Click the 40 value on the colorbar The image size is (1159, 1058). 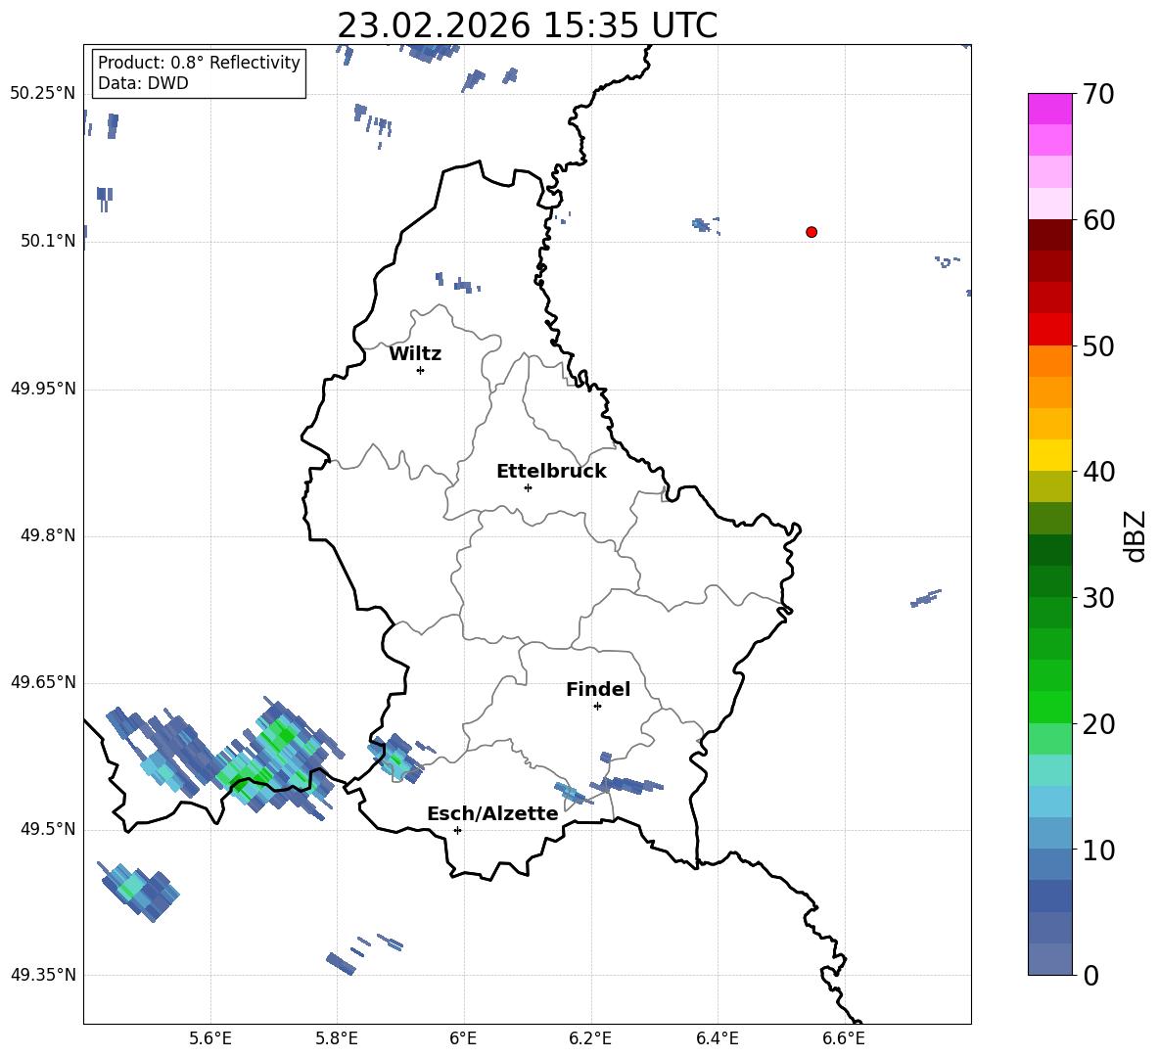pos(1098,472)
